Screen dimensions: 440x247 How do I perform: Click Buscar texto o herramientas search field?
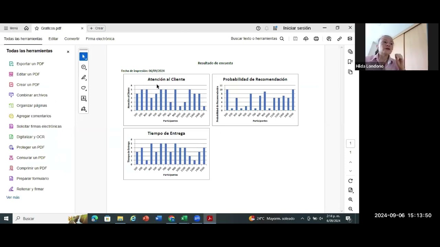257,39
